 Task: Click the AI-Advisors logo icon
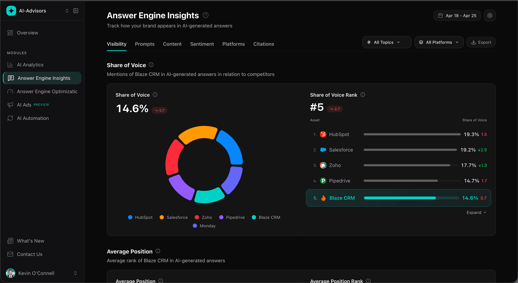tap(11, 11)
